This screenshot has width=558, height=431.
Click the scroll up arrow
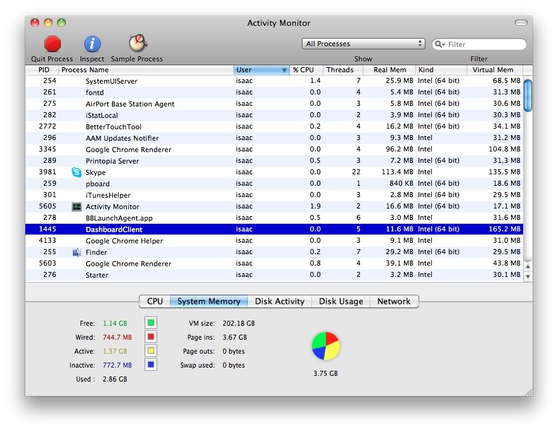coord(528,266)
